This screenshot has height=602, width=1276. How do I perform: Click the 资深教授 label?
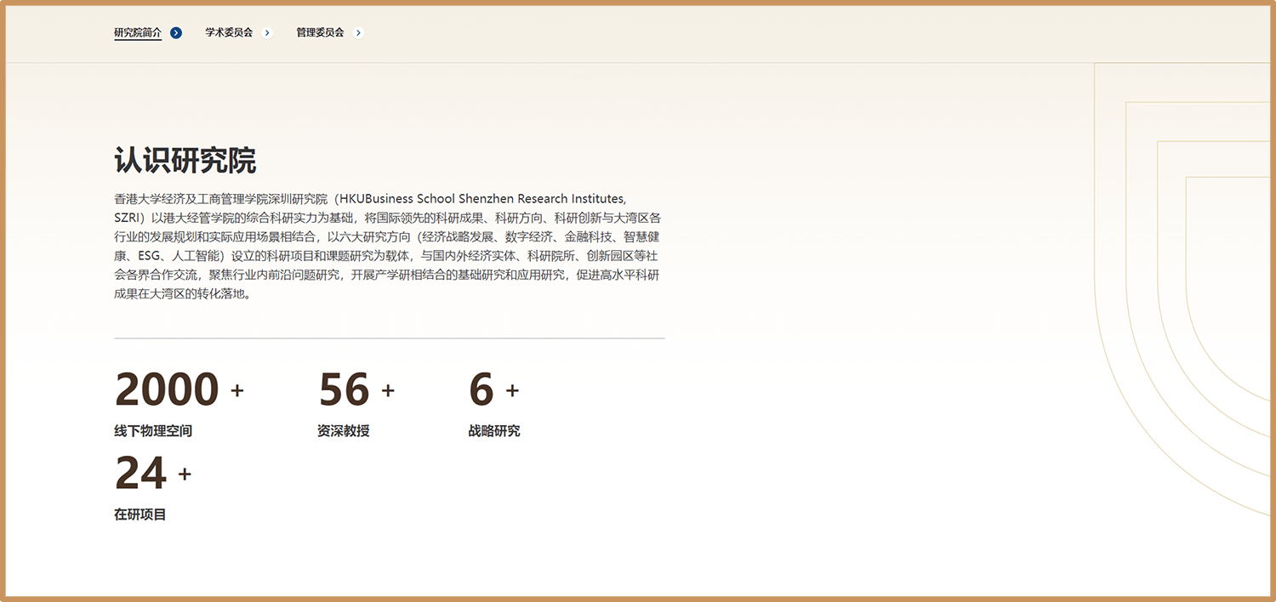(343, 431)
